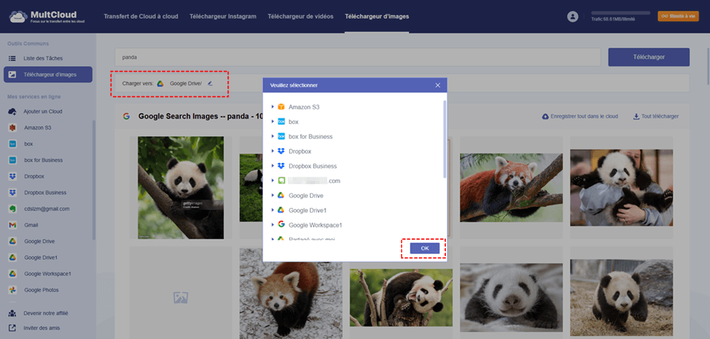Click the edit pencil icon beside Google Drive/
Image resolution: width=710 pixels, height=339 pixels.
point(209,83)
